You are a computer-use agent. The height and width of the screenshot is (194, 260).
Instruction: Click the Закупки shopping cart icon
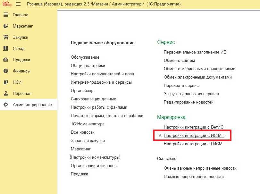coord(6,38)
